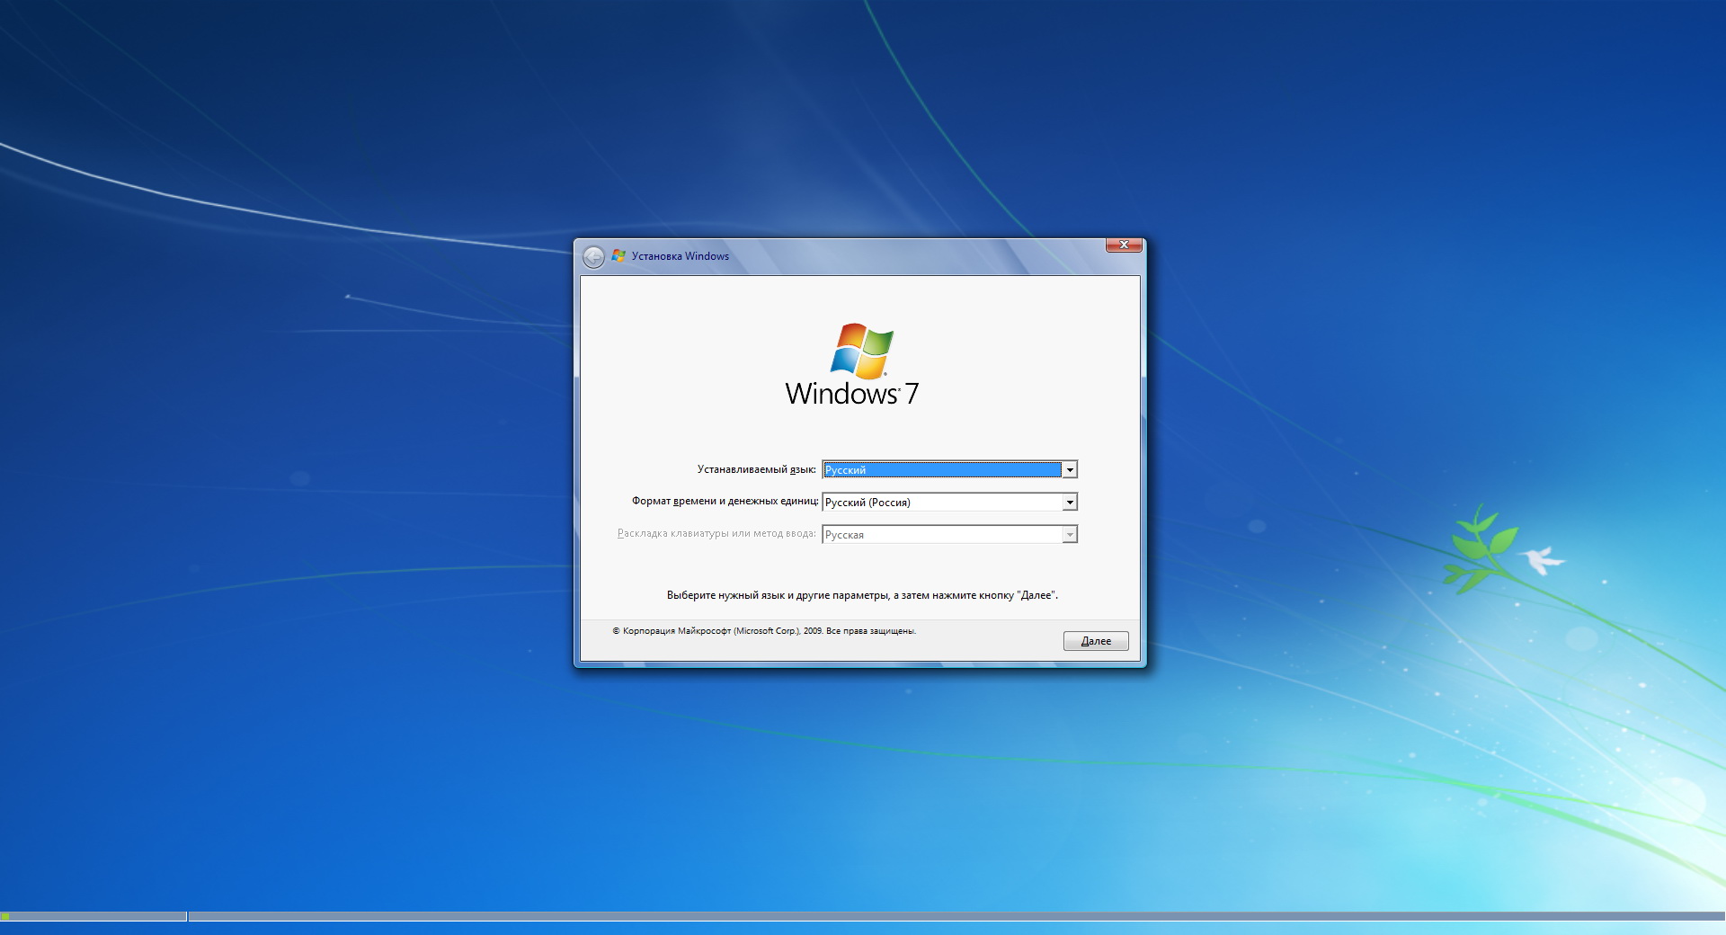Viewport: 1726px width, 935px height.
Task: Click the Формат времени и денежных единиц label
Action: pyautogui.click(x=725, y=501)
